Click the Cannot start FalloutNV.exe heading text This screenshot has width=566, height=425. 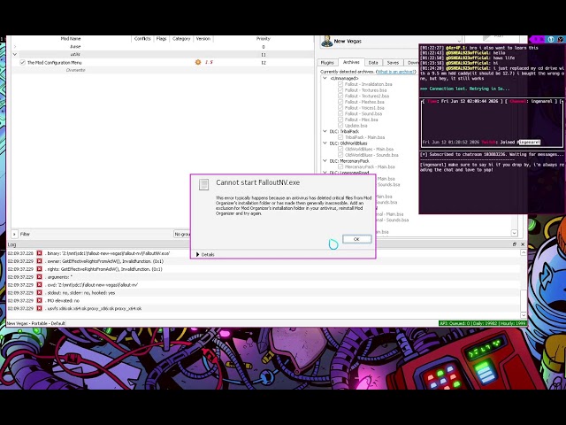(257, 182)
